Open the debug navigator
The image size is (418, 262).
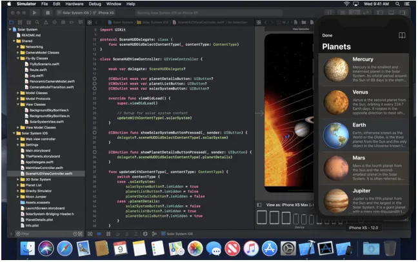(63, 23)
